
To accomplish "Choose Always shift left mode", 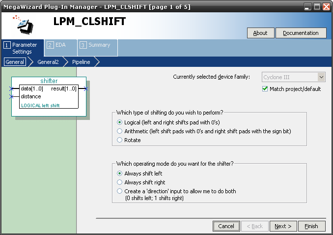I will coord(119,174).
